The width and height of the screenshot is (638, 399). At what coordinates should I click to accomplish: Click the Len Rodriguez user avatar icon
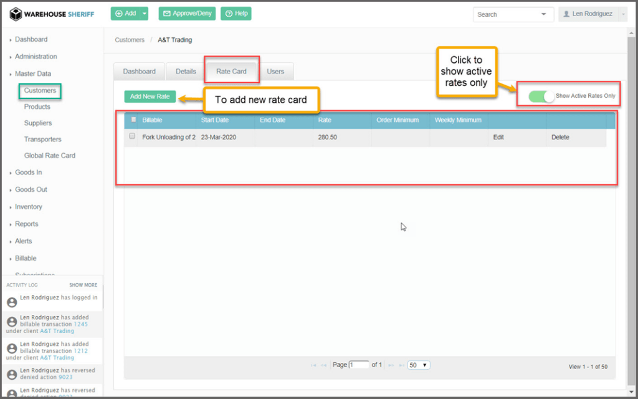point(566,14)
